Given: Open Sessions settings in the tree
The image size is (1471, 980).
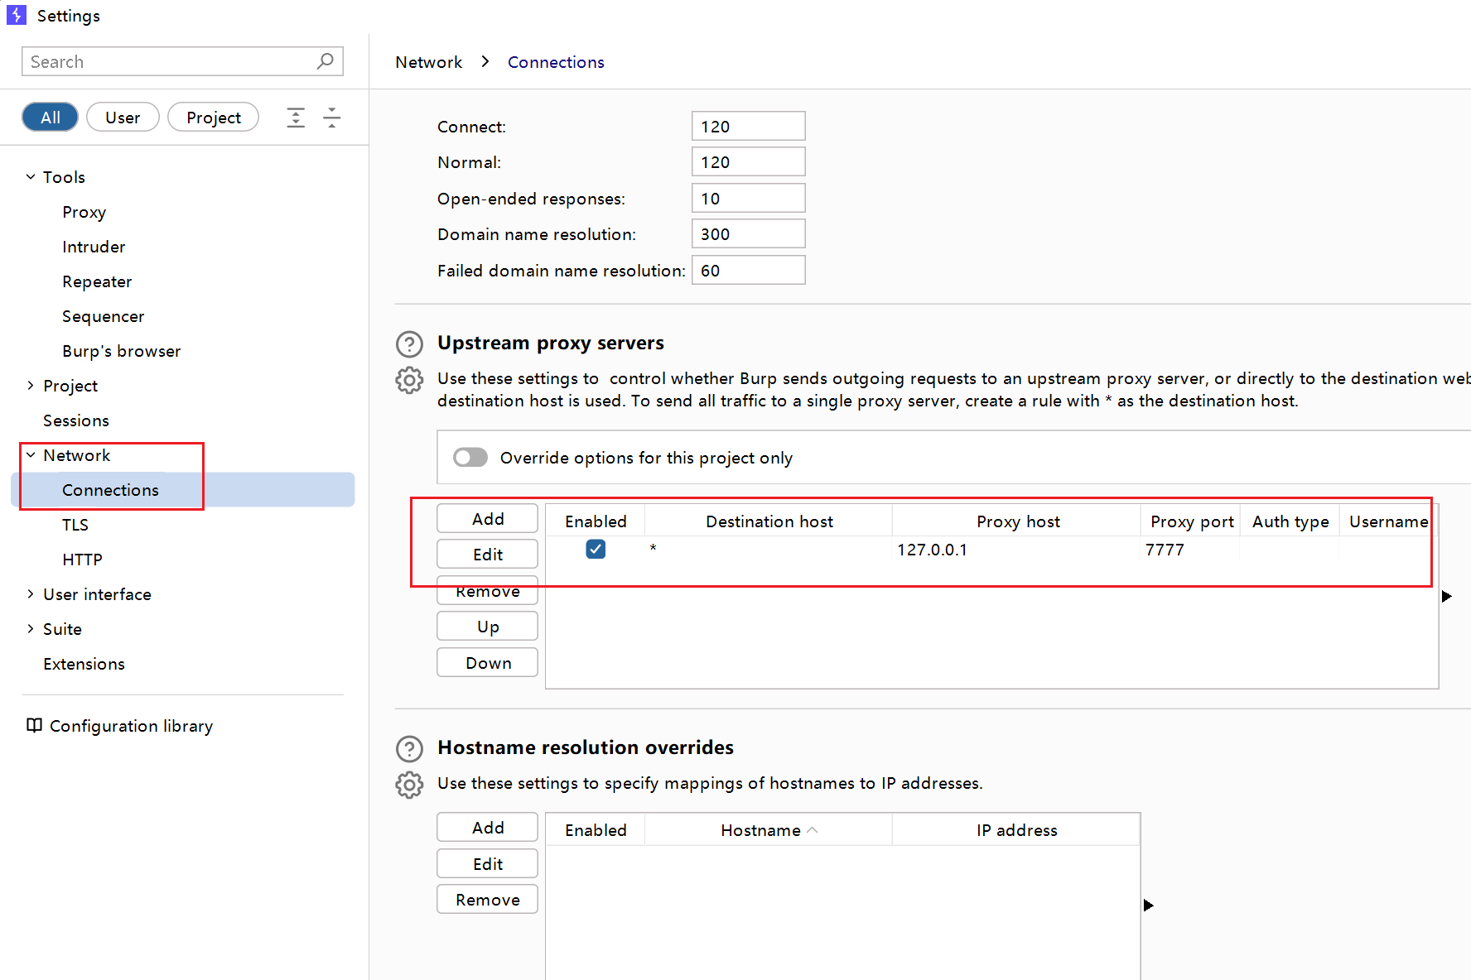Looking at the screenshot, I should (76, 420).
